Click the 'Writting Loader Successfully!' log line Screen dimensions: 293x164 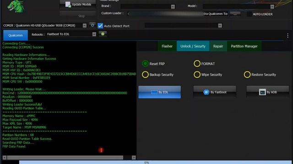click(x=22, y=104)
